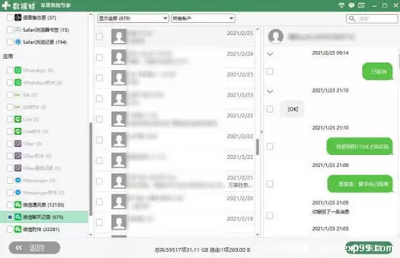
Task: Open the 'Show all (679)' dropdown
Action: coord(133,18)
